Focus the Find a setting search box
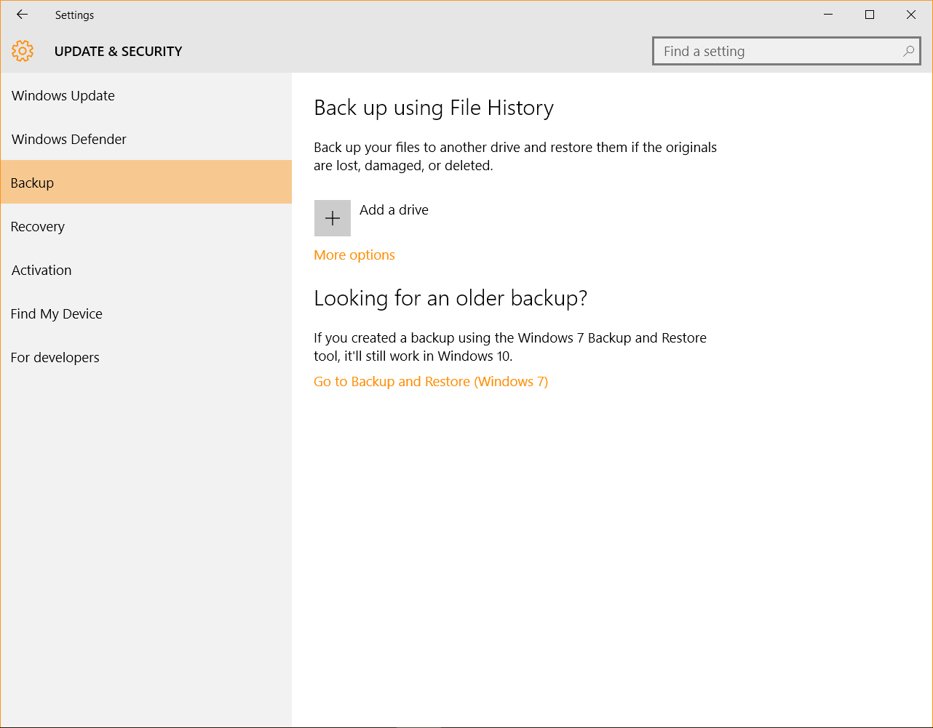933x728 pixels. pos(787,51)
